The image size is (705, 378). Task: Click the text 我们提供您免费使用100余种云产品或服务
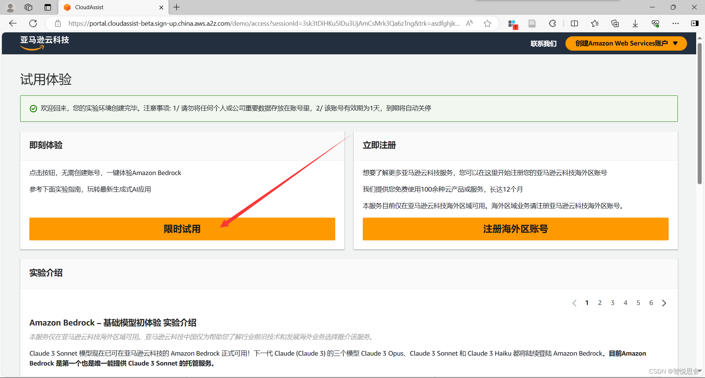(423, 189)
